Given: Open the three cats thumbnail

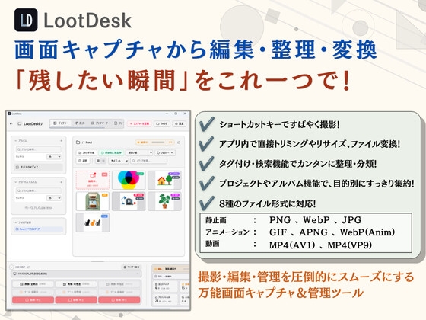Looking at the screenshot, I should (93, 222).
